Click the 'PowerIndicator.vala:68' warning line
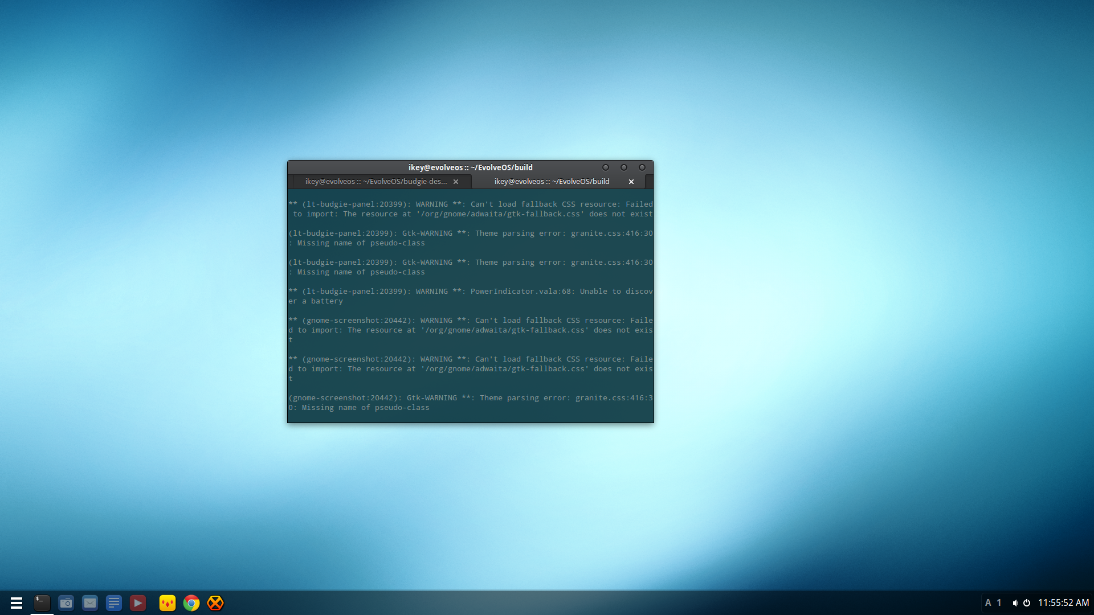 471,292
